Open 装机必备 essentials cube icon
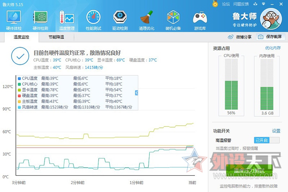Image resolution: width=288 pixels, height=192 pixels. 173,20
